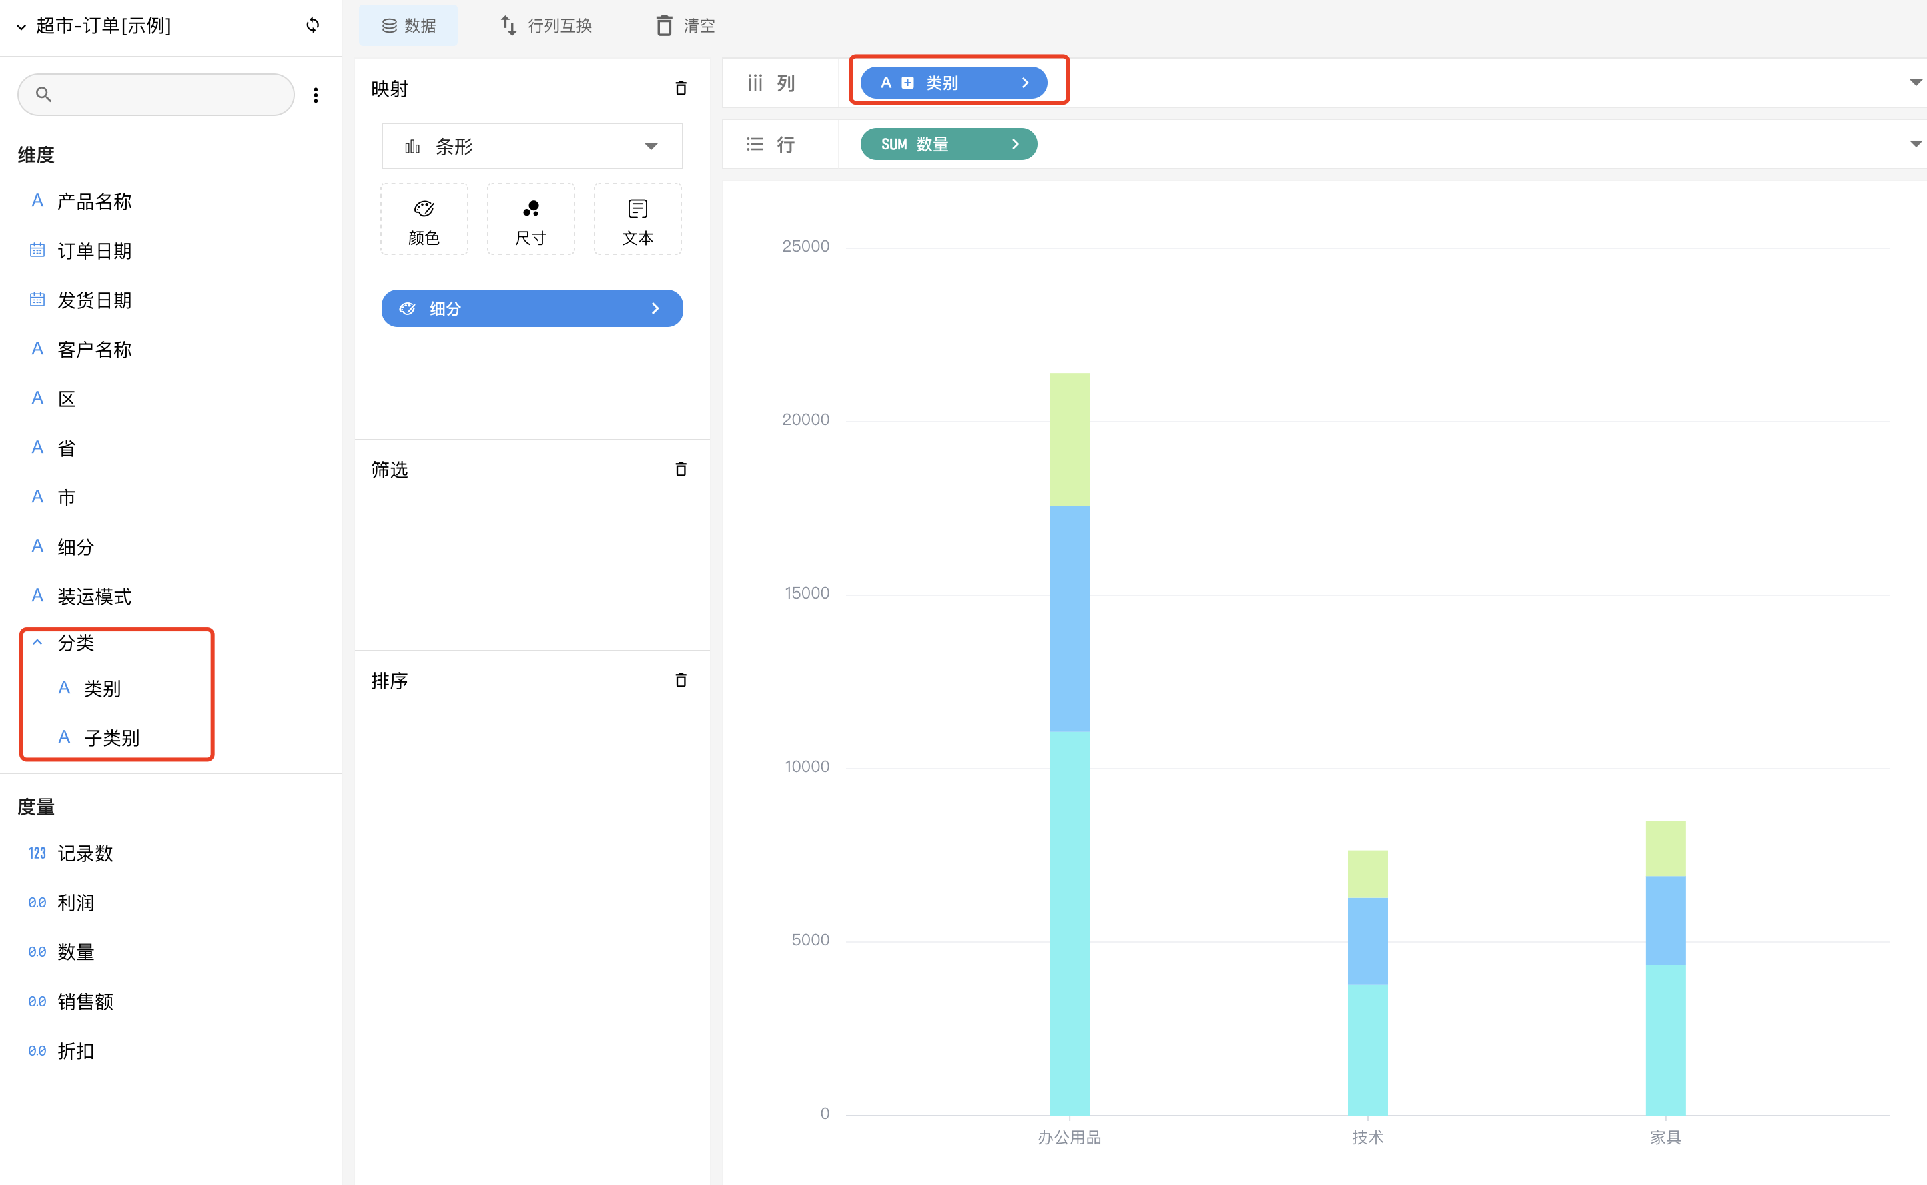Click the blue middle segment of 办公用品 bar

point(1069,619)
